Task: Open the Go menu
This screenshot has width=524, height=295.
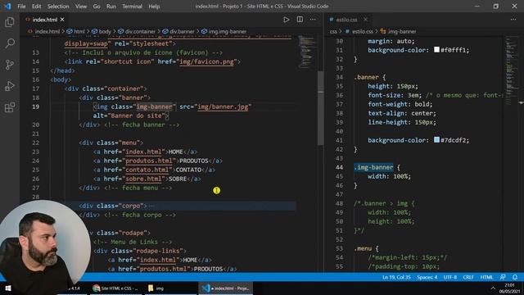Action: pyautogui.click(x=97, y=7)
